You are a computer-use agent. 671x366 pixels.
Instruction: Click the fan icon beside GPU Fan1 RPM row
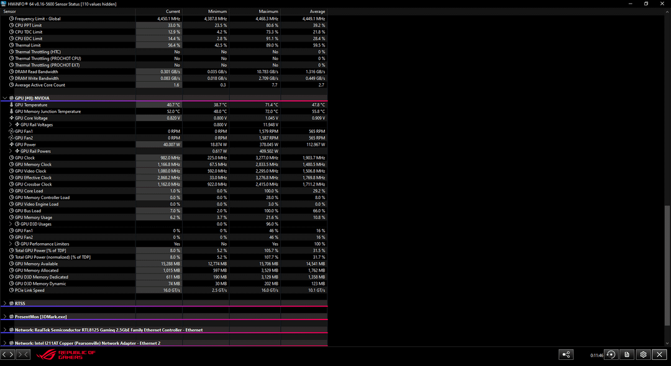click(x=12, y=131)
